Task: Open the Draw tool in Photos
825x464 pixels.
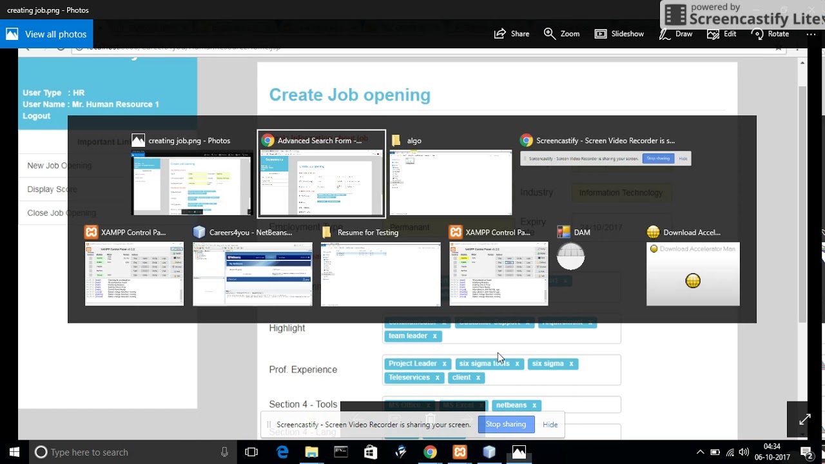Action: [675, 34]
